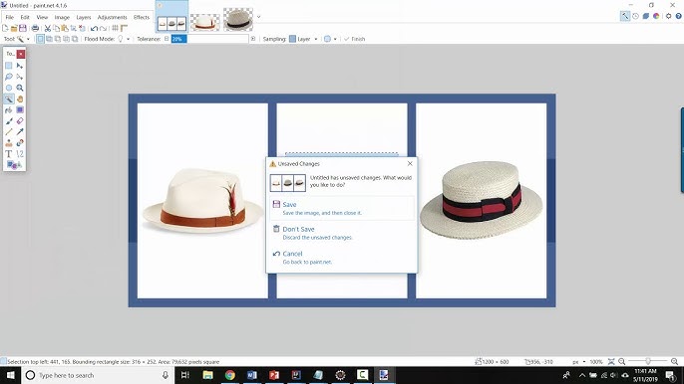Select the Pan hand tool

click(x=20, y=98)
